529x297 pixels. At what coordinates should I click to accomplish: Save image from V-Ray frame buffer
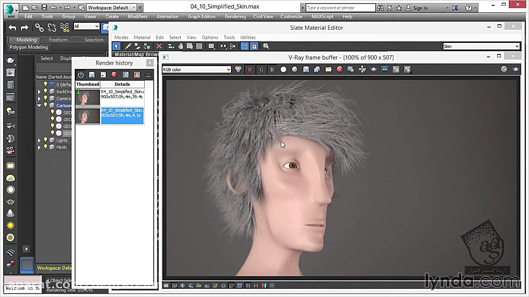(306, 69)
